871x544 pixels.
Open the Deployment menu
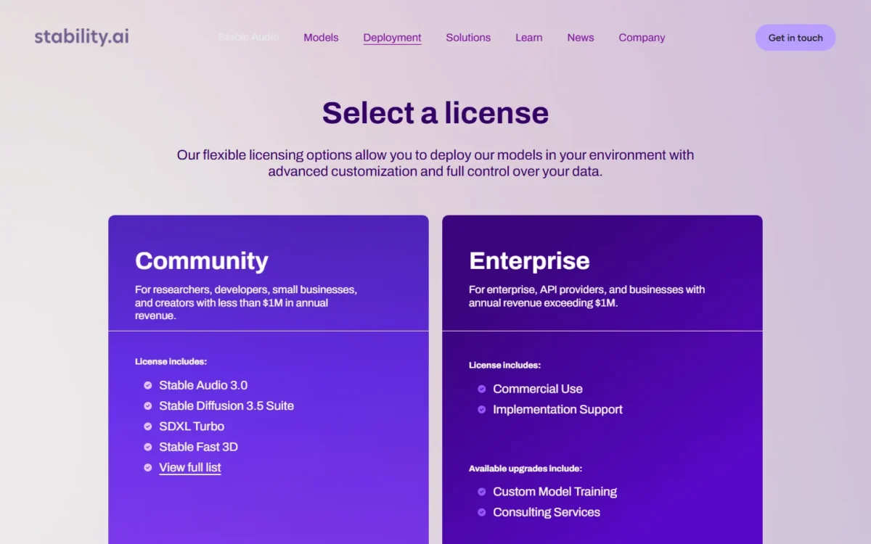coord(392,38)
